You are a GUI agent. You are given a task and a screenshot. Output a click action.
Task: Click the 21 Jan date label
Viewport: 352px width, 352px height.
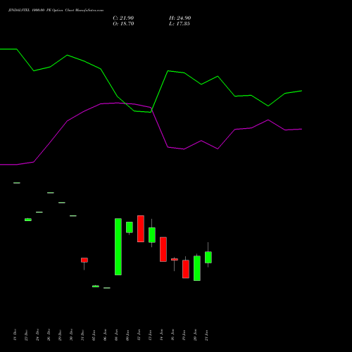[206, 335]
